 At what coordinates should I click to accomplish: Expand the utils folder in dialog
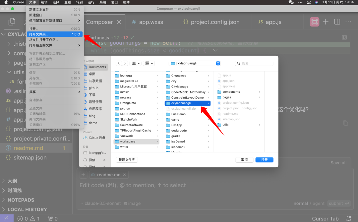pos(259,125)
